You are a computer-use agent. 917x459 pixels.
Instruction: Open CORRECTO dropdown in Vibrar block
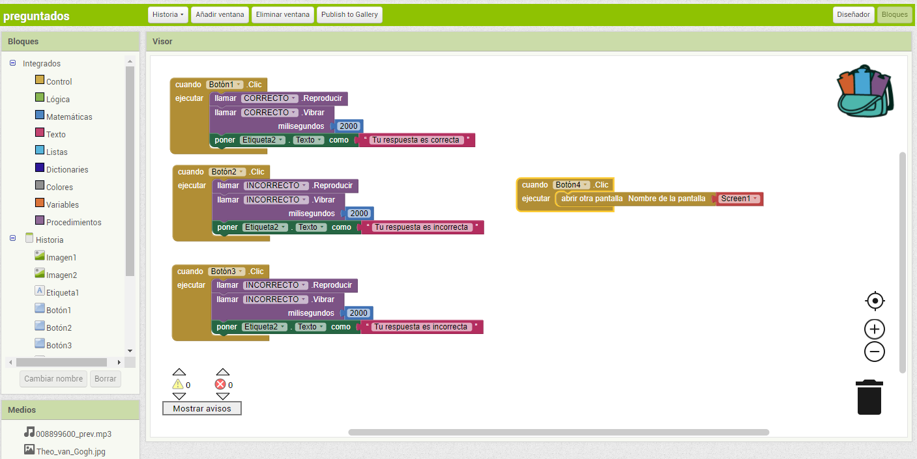coord(270,113)
